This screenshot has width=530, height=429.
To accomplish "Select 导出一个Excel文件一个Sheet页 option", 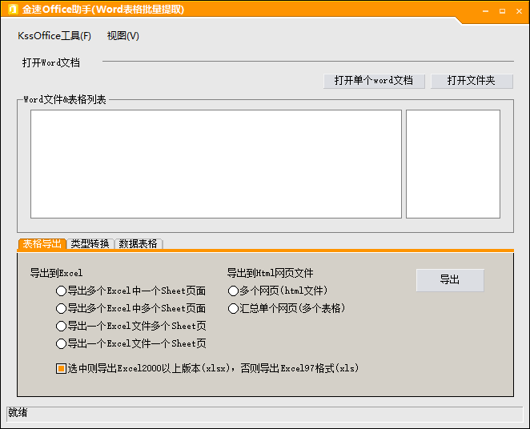I will (130, 343).
